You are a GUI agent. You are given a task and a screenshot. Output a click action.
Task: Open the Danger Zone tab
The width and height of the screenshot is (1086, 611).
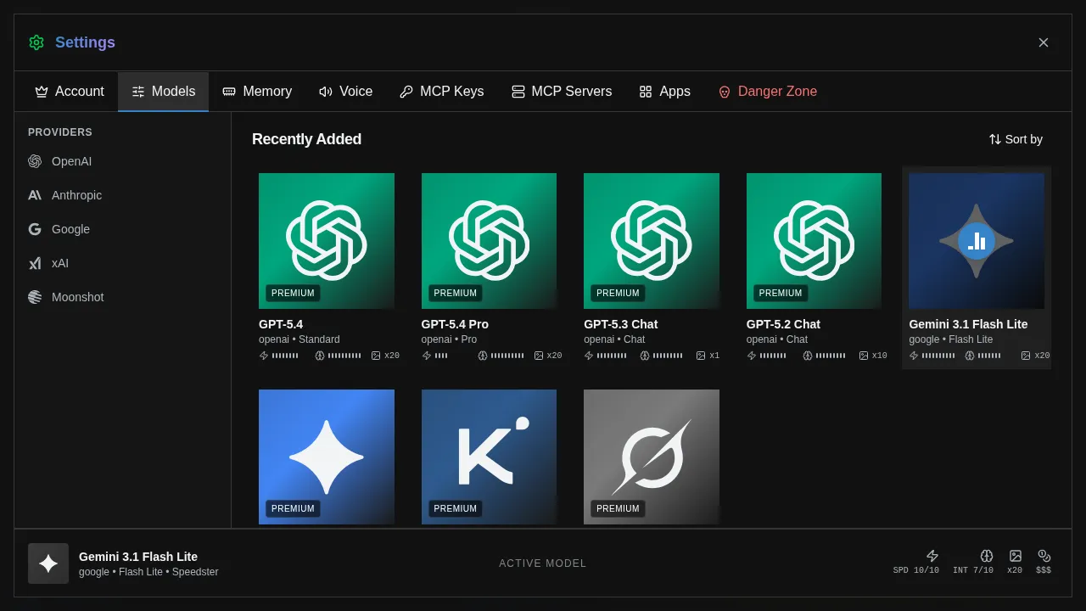tap(768, 91)
